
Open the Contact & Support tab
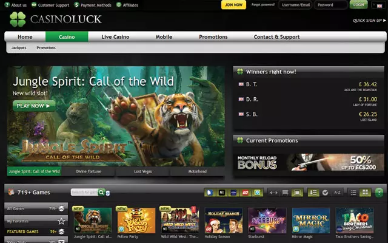point(276,36)
